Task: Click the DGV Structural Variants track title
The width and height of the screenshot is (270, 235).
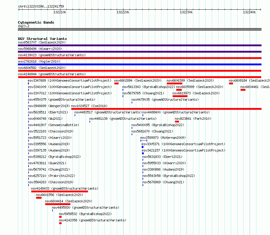Action: [42, 39]
